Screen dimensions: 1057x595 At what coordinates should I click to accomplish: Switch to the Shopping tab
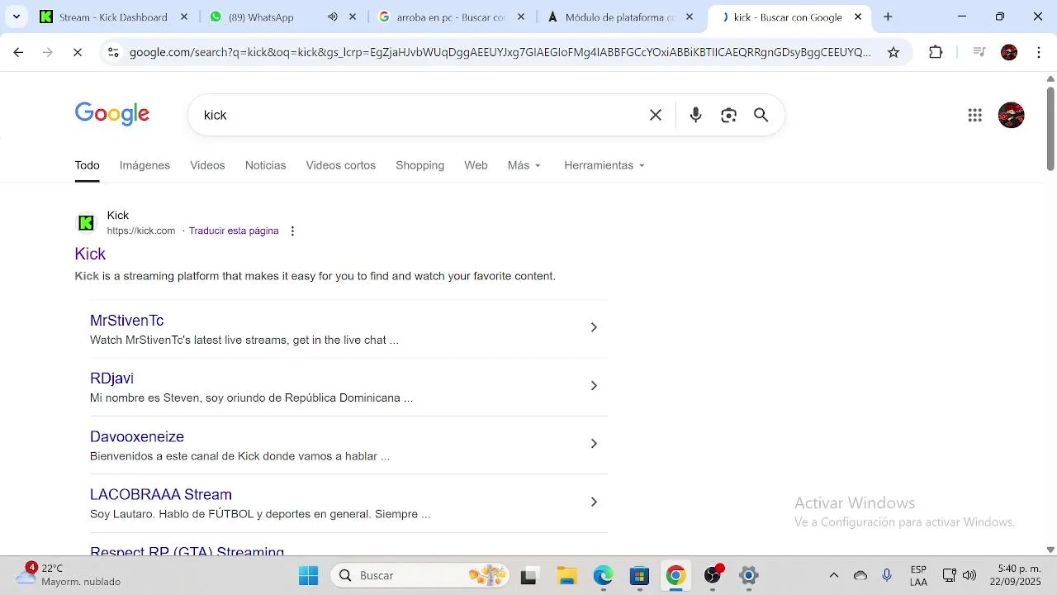click(419, 165)
